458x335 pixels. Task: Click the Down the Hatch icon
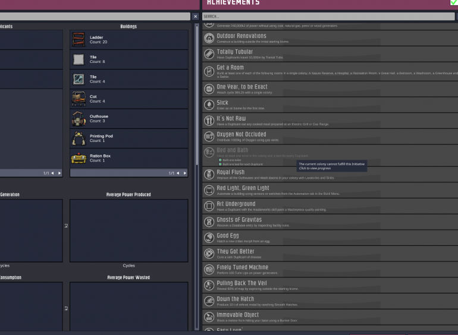tap(209, 301)
